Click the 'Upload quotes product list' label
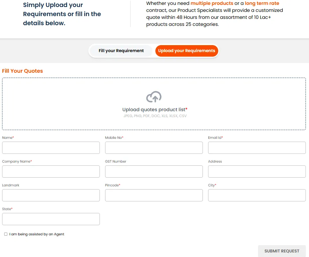The width and height of the screenshot is (309, 257). pyautogui.click(x=155, y=110)
